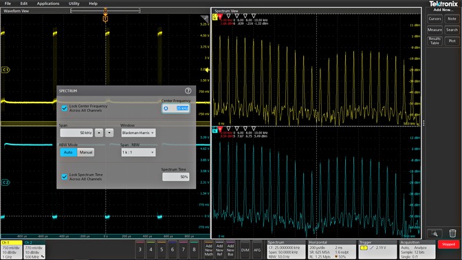Click the trash delete icon
The width and height of the screenshot is (462, 260).
coord(452,233)
